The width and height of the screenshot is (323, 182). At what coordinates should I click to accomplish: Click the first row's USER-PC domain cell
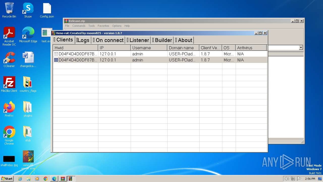coord(183,54)
